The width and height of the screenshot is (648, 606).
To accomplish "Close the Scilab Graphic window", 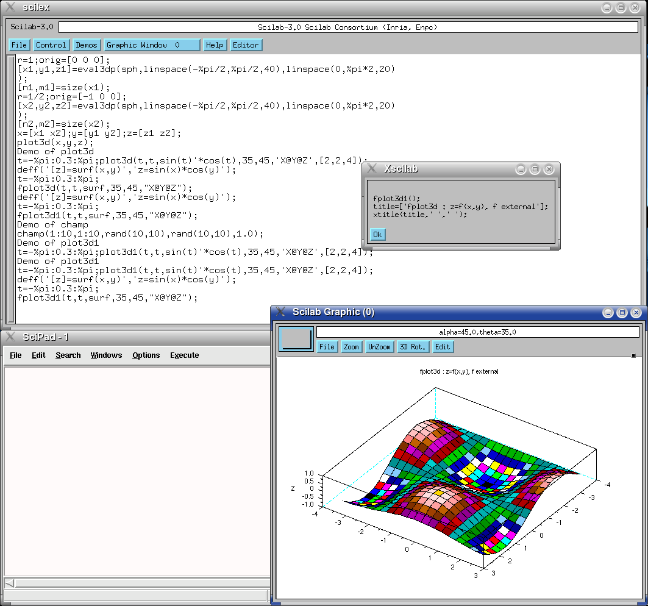I will click(x=636, y=313).
